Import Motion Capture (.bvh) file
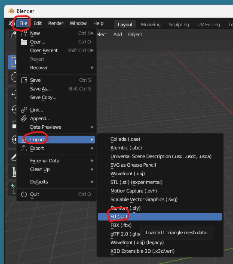Image resolution: width=233 pixels, height=264 pixels. 160,191
